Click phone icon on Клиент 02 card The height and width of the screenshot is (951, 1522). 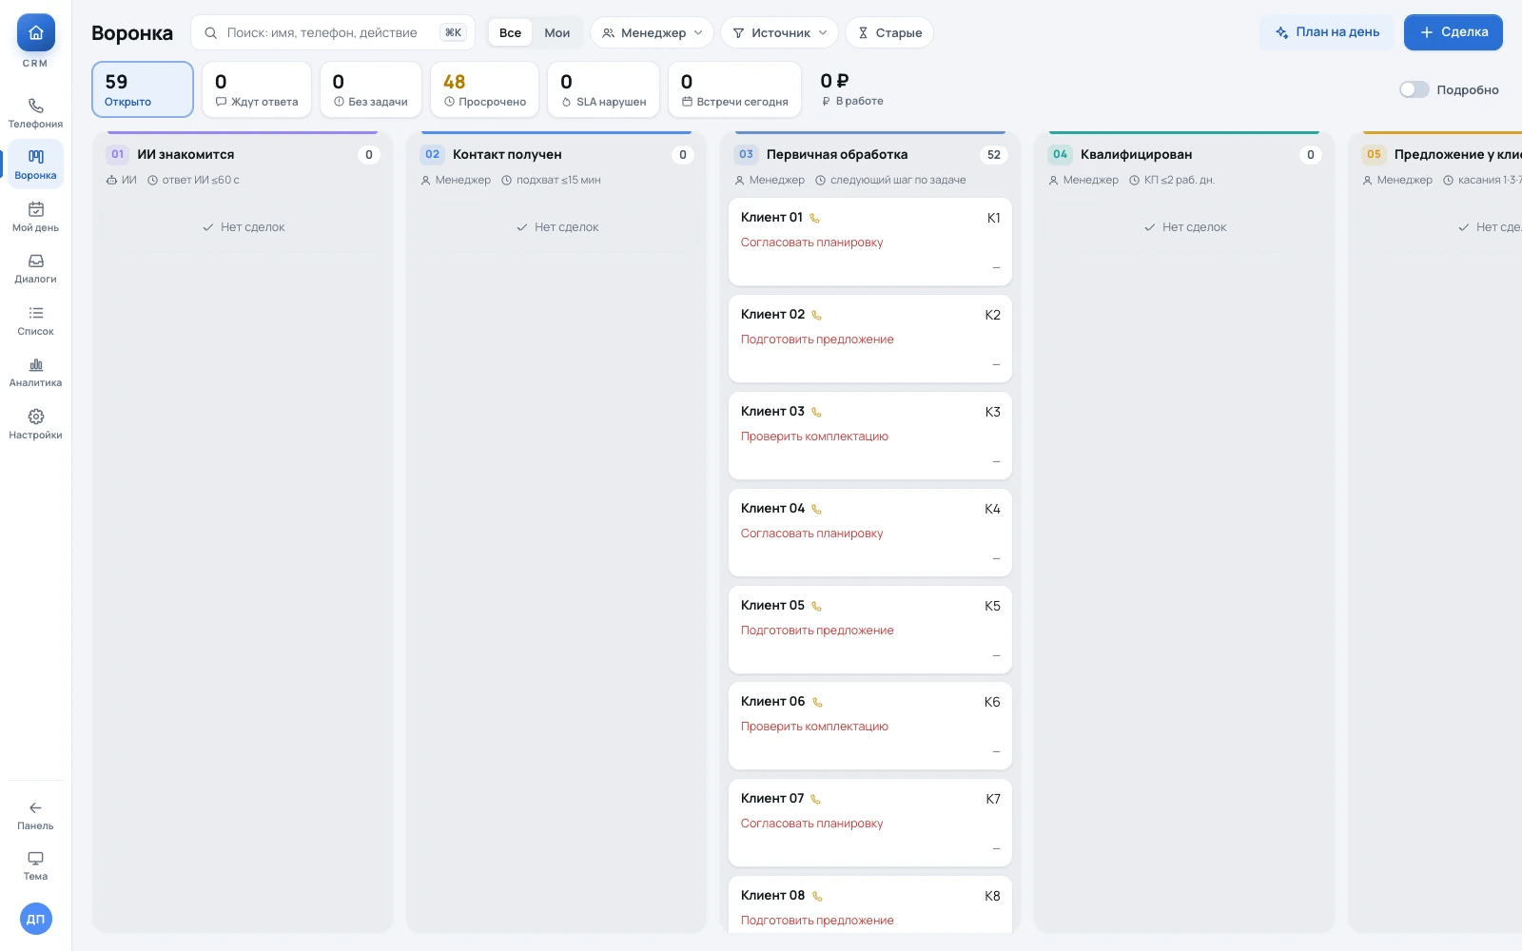[x=816, y=316]
